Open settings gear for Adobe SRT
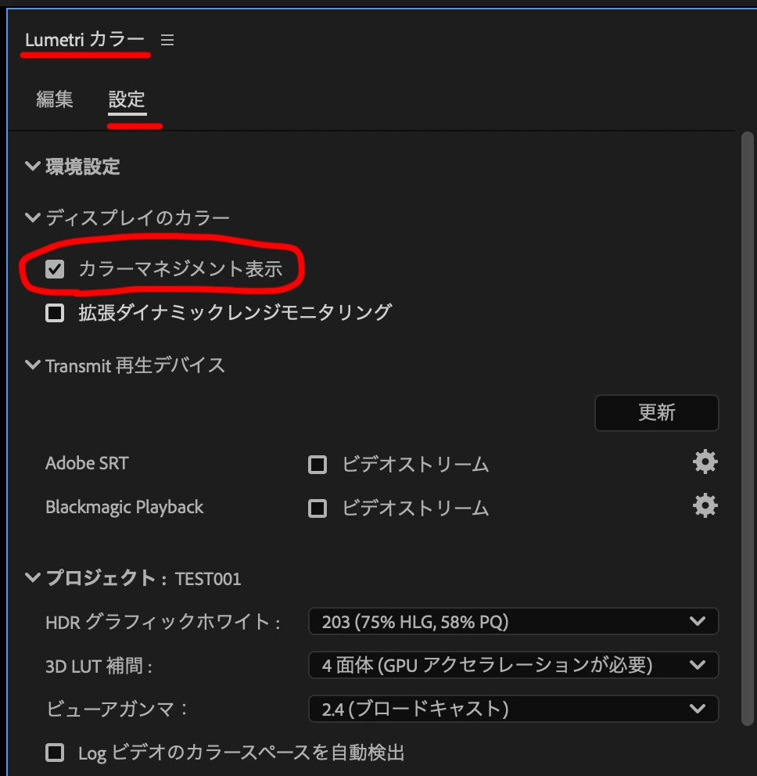 coord(705,462)
